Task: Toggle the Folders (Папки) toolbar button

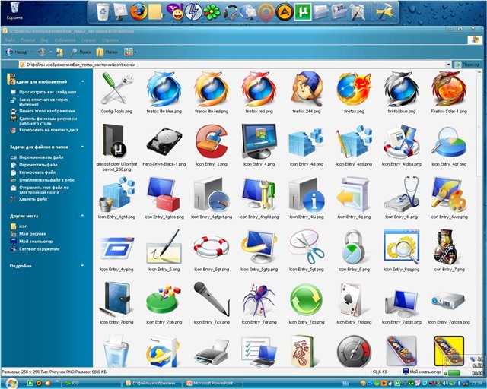Action: point(107,52)
